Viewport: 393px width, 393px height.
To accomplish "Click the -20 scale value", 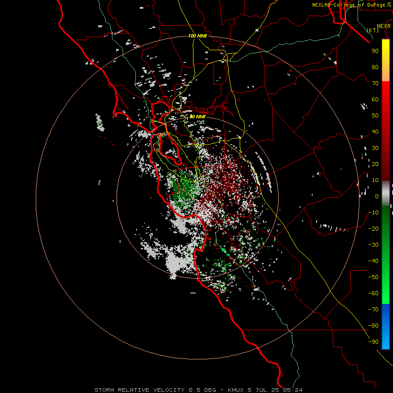I will [x=373, y=228].
